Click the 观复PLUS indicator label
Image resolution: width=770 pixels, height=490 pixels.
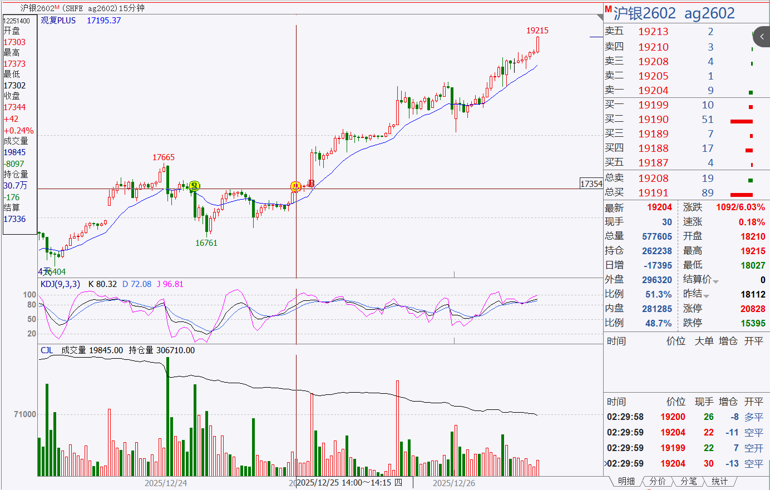[x=58, y=21]
